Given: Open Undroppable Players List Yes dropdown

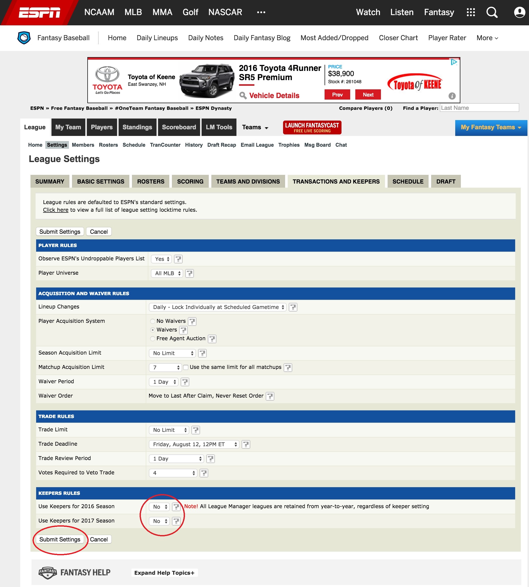Looking at the screenshot, I should pos(162,259).
